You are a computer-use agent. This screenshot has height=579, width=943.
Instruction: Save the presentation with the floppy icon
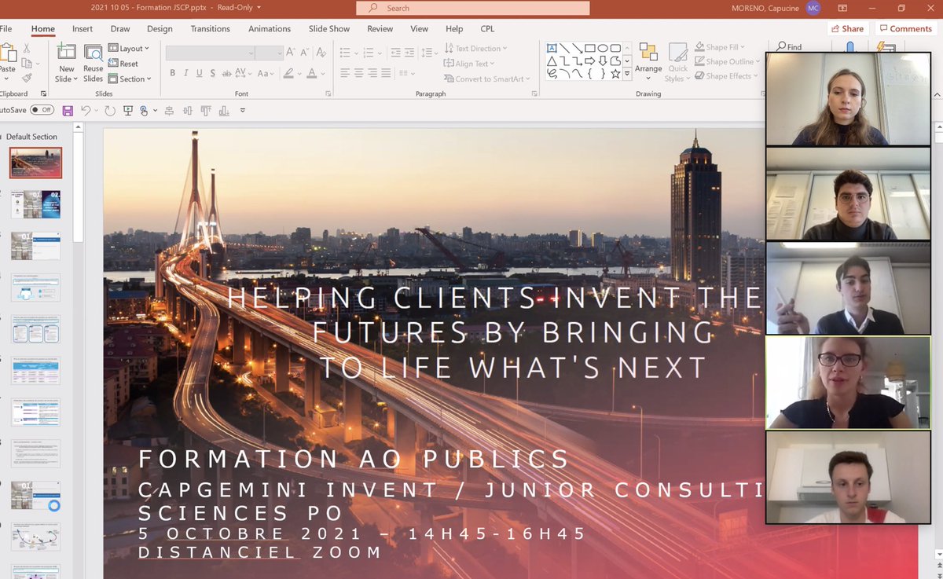click(x=68, y=111)
